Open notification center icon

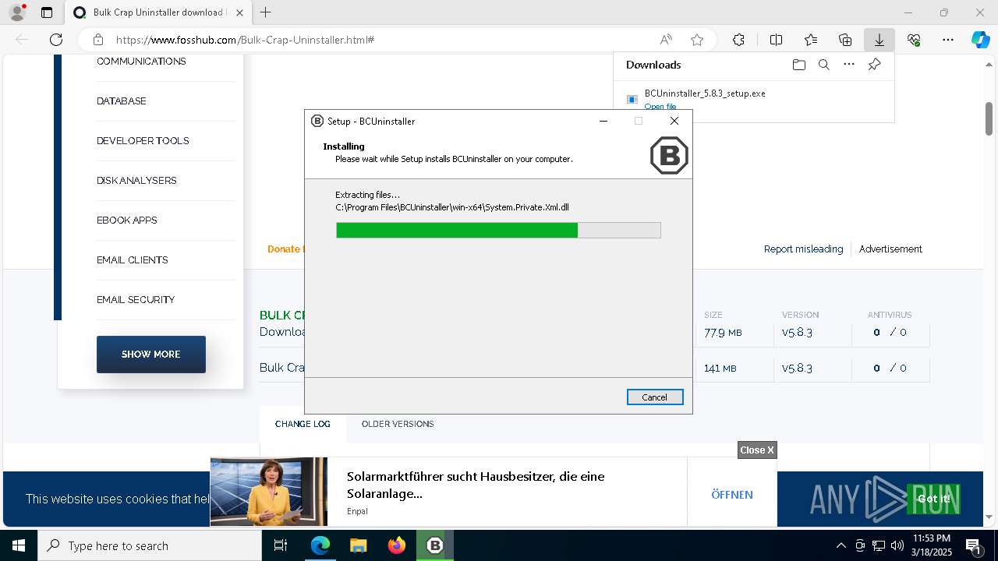click(x=973, y=545)
